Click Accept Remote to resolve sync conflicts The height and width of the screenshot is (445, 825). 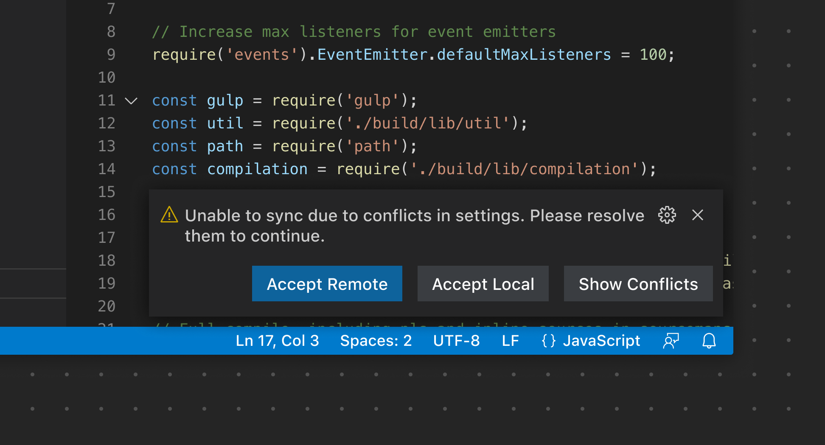coord(327,284)
